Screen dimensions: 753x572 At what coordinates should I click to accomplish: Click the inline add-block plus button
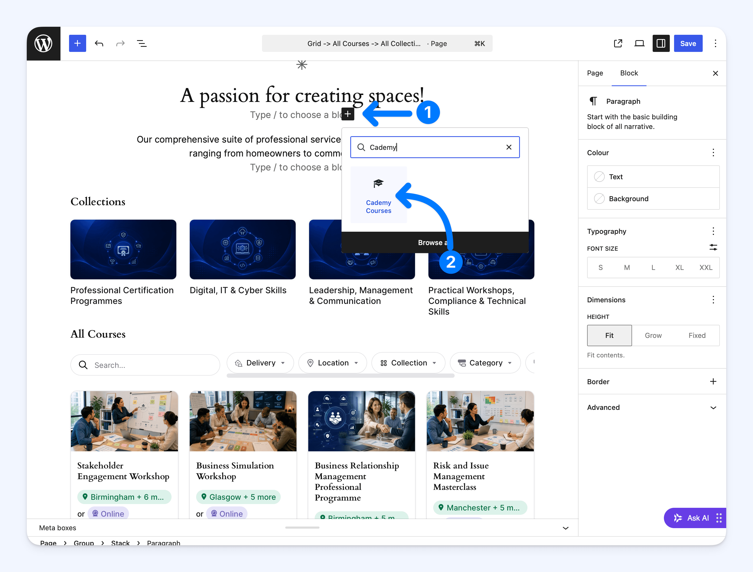348,114
